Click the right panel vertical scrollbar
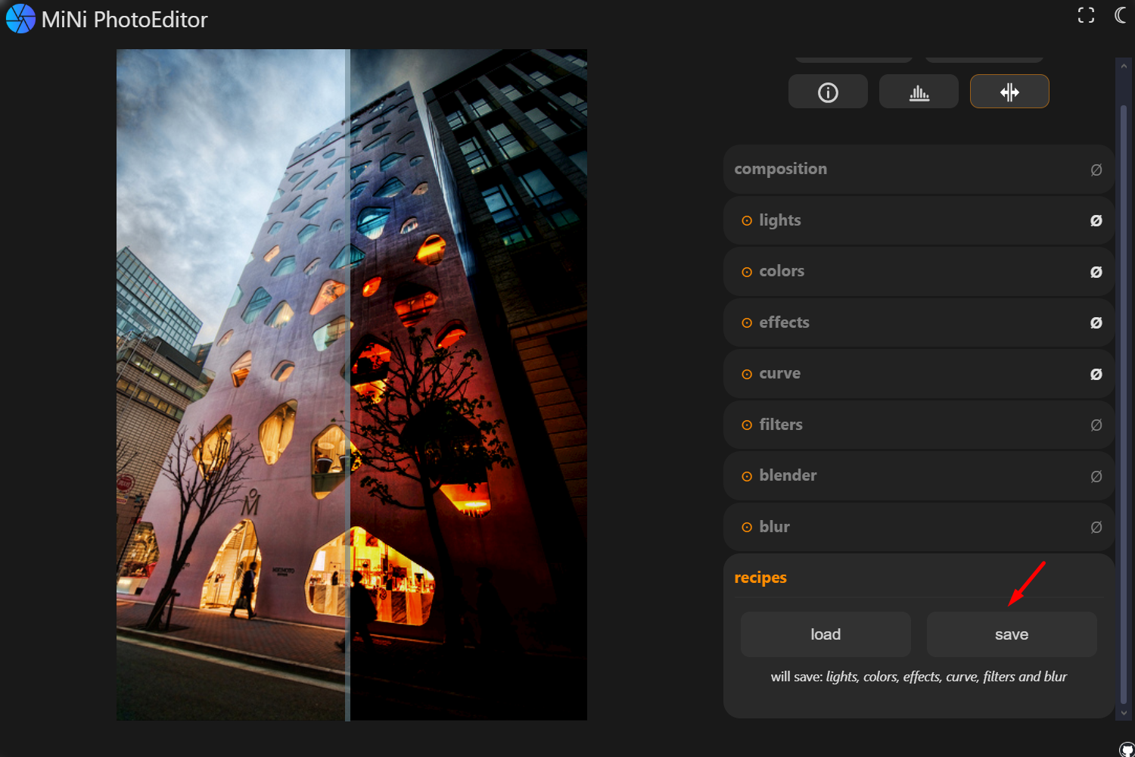 pyautogui.click(x=1124, y=405)
